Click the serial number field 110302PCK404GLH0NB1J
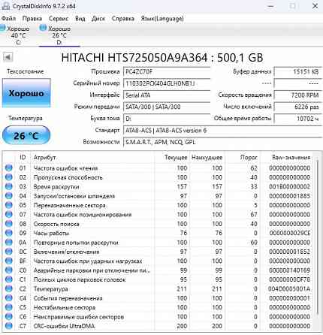 coord(167,83)
